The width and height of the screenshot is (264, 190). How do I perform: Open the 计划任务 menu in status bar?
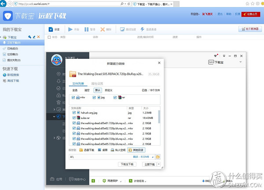138,181
